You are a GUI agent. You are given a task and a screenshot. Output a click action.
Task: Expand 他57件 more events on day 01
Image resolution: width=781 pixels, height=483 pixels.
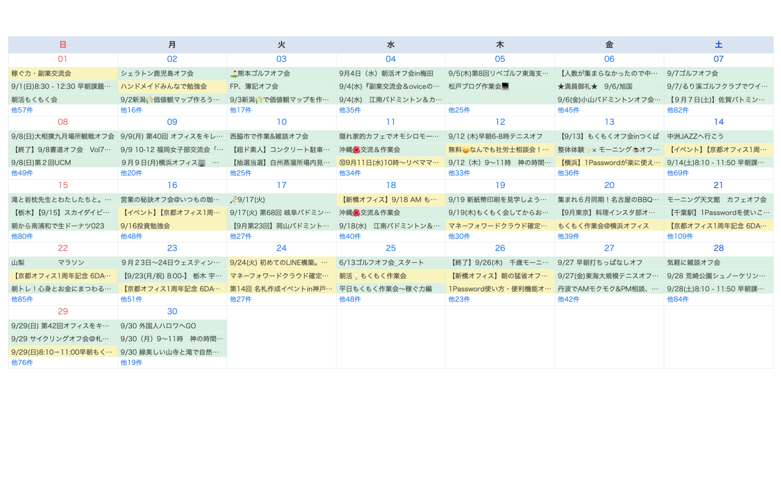coord(22,110)
